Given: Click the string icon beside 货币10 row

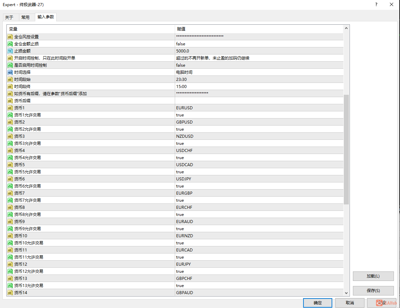Looking at the screenshot, I should click(x=10, y=236).
